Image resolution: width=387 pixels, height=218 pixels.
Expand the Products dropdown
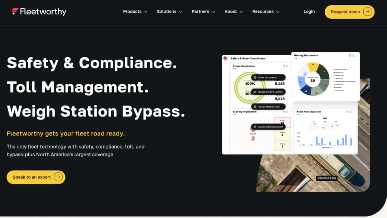(135, 11)
